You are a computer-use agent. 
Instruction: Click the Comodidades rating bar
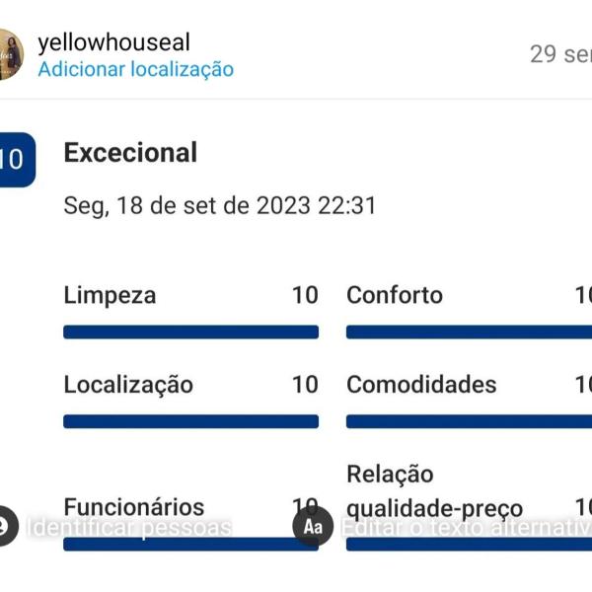pyautogui.click(x=469, y=421)
